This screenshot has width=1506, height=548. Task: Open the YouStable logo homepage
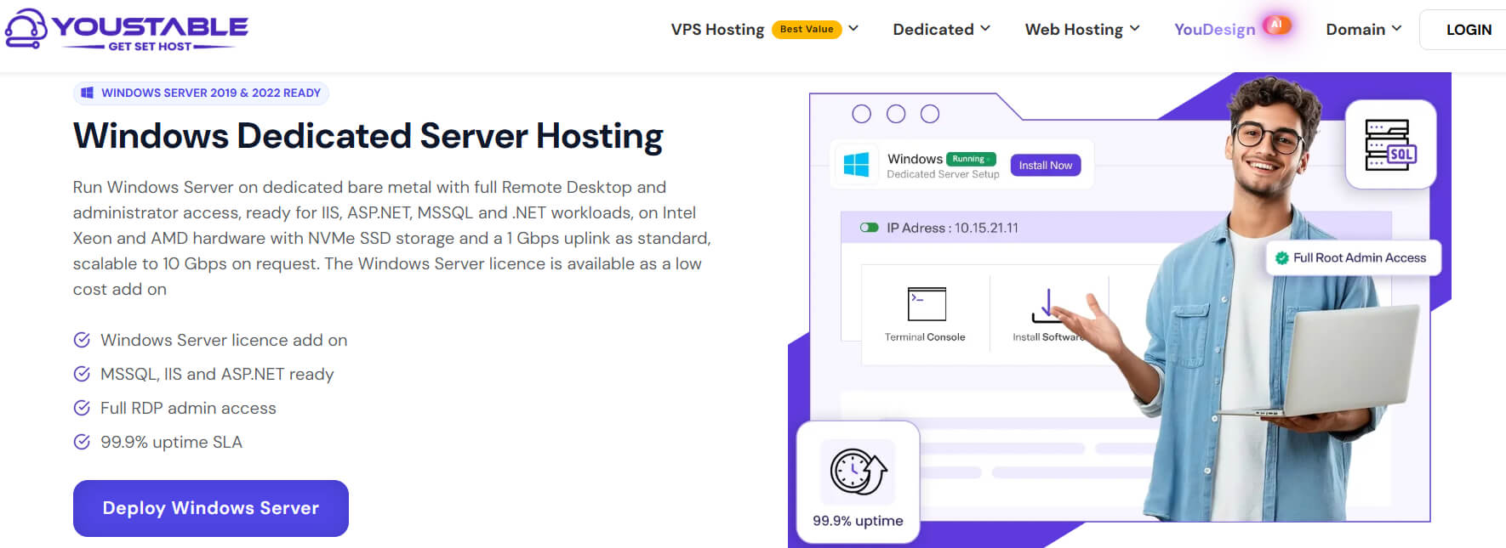127,30
